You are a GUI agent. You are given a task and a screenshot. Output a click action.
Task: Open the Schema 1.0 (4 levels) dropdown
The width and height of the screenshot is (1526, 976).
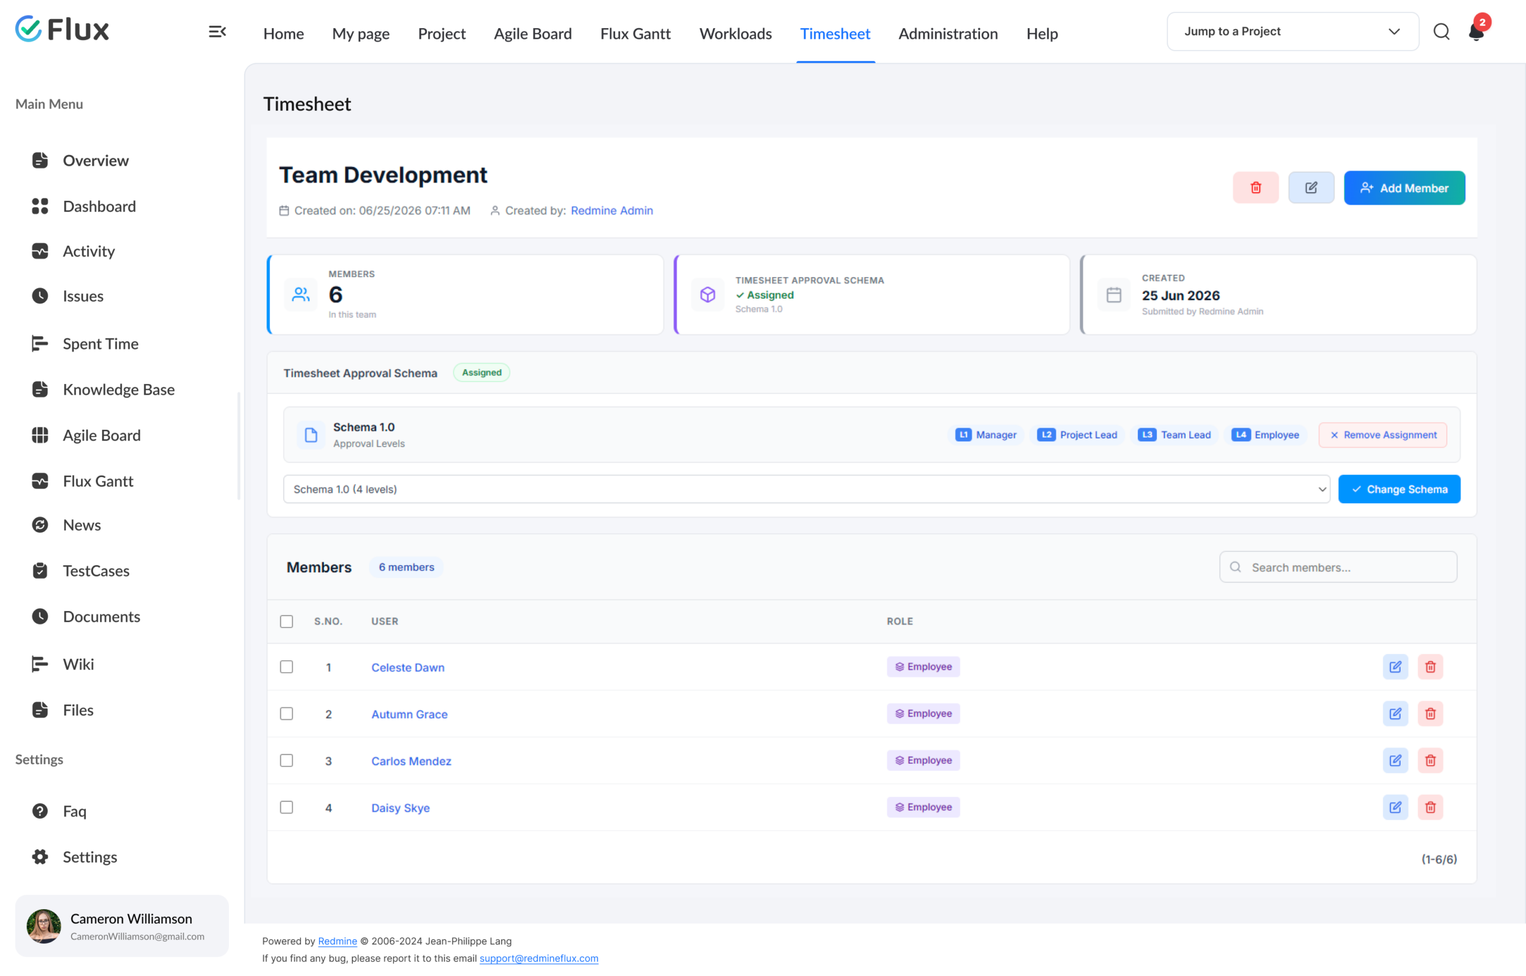click(806, 489)
